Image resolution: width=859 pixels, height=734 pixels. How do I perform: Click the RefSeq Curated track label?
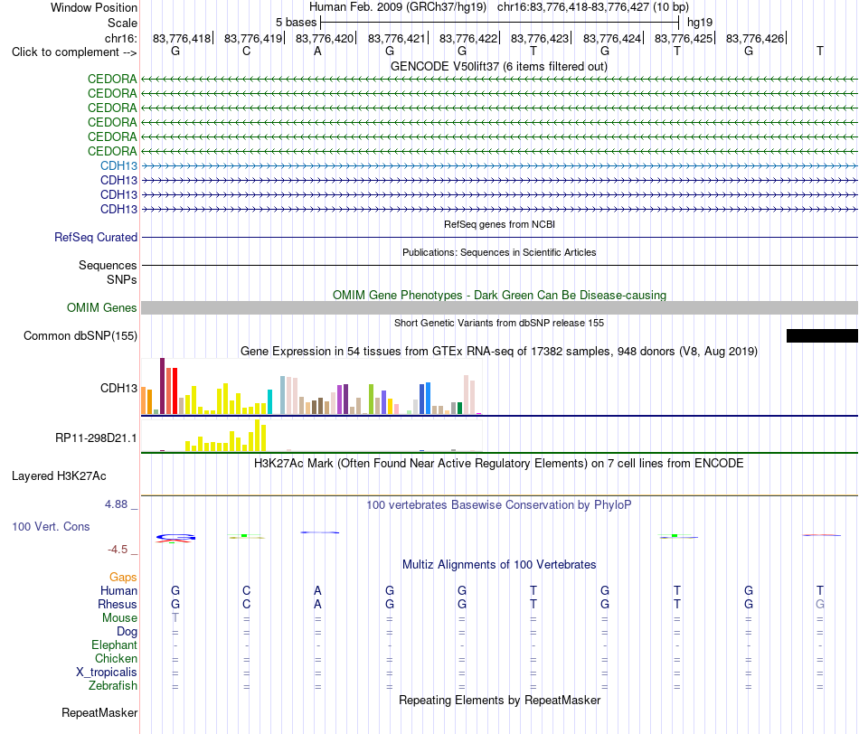(95, 237)
